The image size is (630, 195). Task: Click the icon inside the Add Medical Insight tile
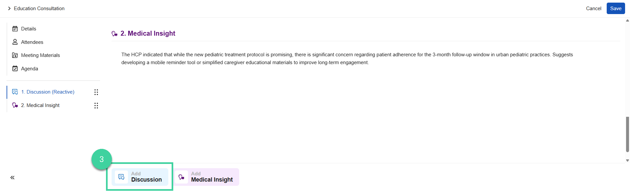click(x=181, y=177)
